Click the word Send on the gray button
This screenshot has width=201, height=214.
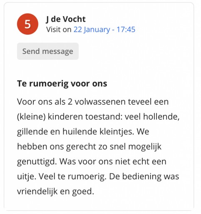point(31,51)
